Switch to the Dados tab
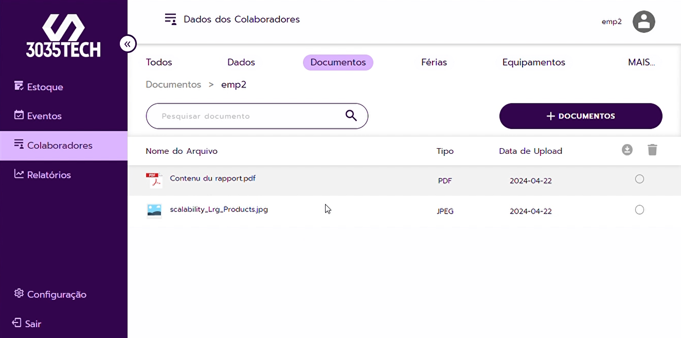Viewport: 681px width, 338px height. (x=241, y=62)
